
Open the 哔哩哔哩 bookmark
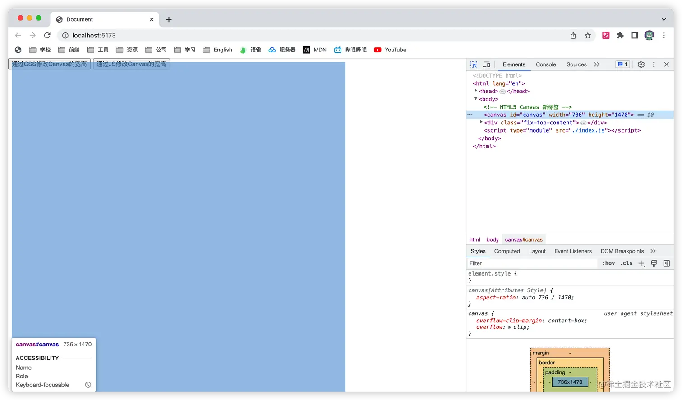coord(350,50)
